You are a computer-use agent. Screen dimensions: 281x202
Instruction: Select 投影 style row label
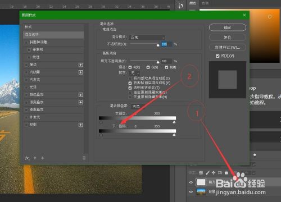tap(33, 125)
